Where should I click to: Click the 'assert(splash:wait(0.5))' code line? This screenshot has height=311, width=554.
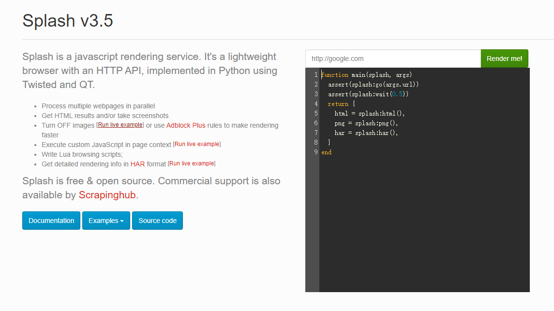[368, 94]
